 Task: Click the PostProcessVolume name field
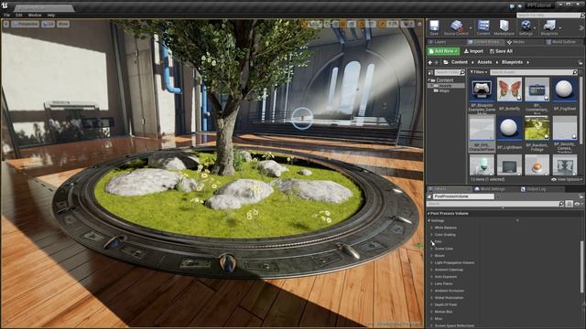point(463,196)
